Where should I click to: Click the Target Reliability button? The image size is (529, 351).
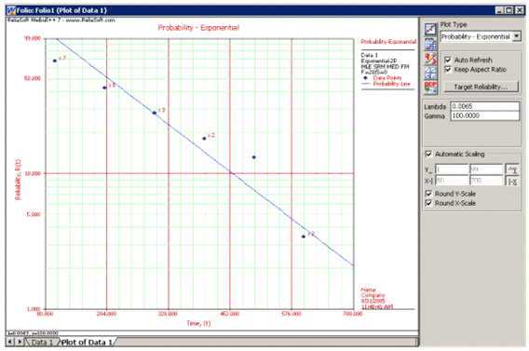(481, 87)
